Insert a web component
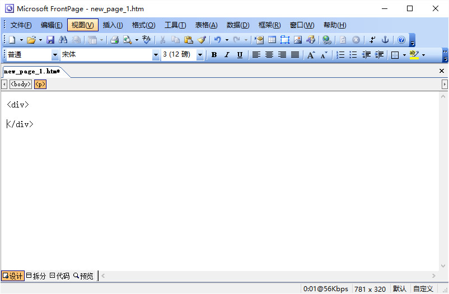The width and height of the screenshot is (449, 294). (259, 40)
